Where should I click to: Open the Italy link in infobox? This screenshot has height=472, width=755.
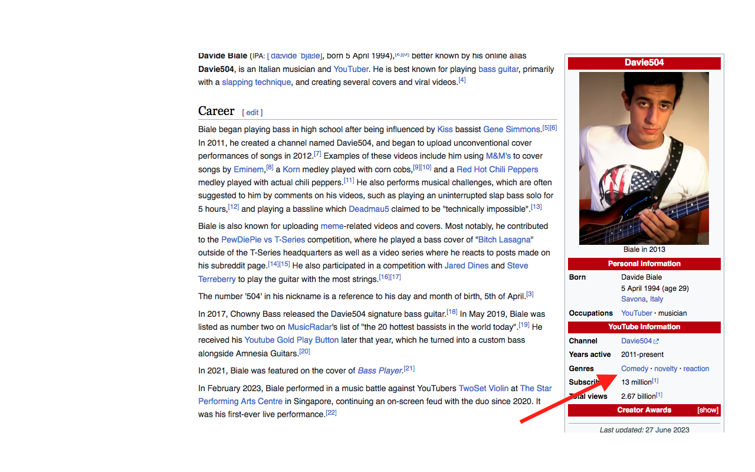[x=656, y=299]
